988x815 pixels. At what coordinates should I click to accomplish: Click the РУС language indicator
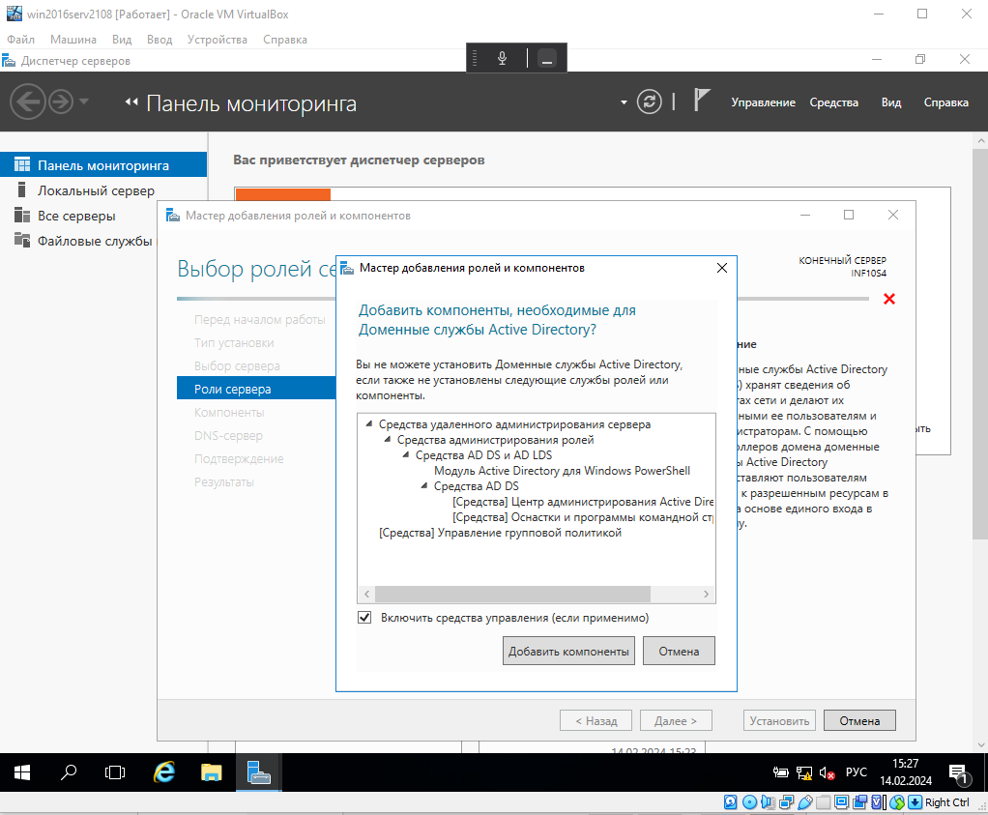tap(856, 772)
